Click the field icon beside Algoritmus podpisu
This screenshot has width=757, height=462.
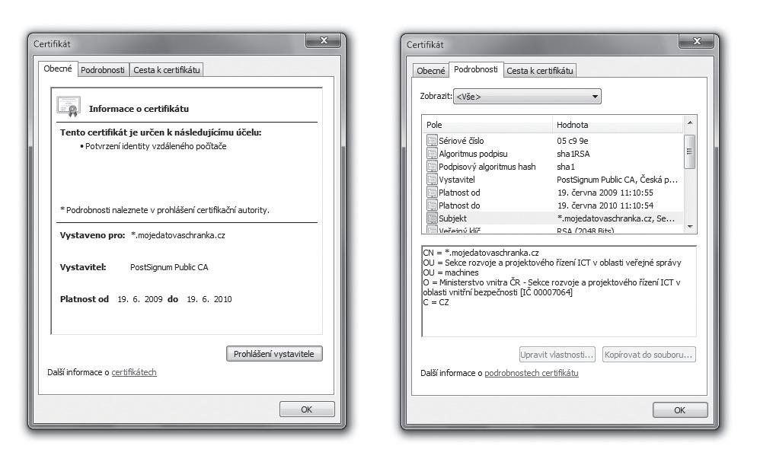(x=432, y=153)
